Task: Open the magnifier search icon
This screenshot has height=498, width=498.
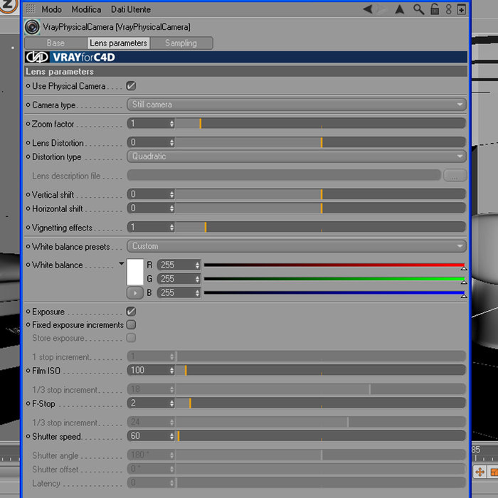Action: tap(418, 9)
